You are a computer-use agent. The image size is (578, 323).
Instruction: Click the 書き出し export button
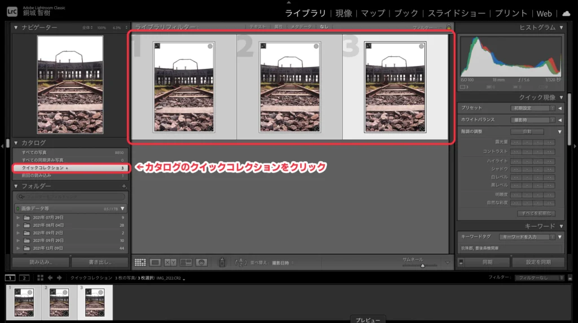tap(100, 262)
